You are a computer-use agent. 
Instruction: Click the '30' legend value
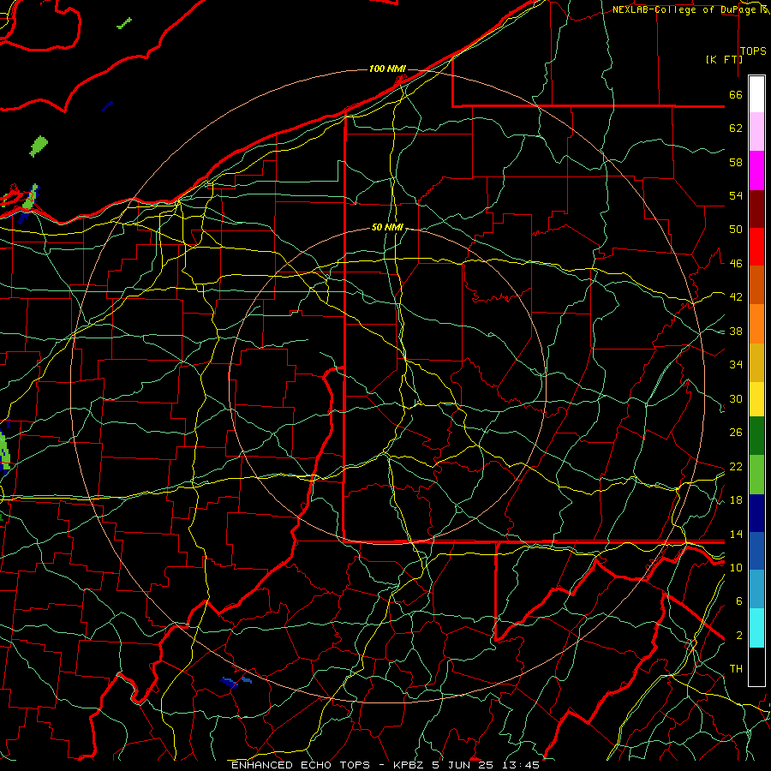click(736, 398)
